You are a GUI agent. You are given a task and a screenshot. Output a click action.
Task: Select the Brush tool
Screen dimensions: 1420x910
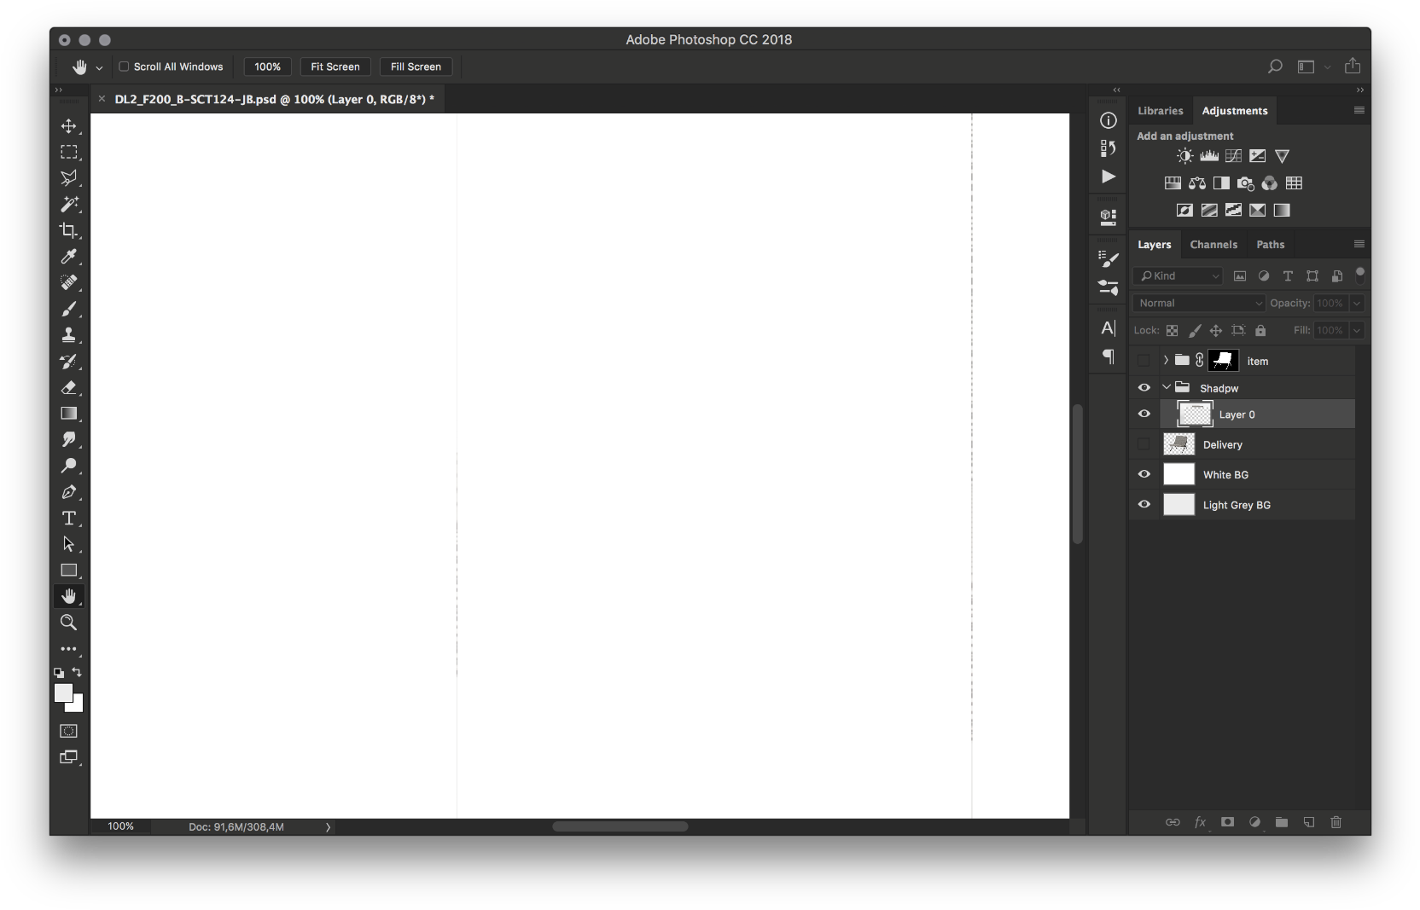click(69, 309)
